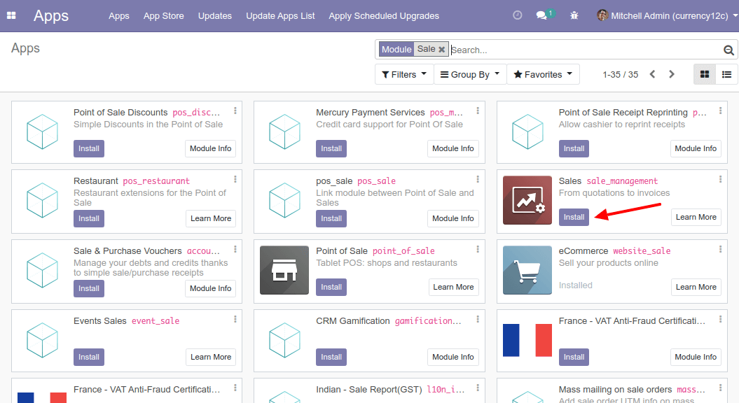The image size is (739, 403).
Task: Open kebab menu on pos_sale card
Action: [x=478, y=180]
